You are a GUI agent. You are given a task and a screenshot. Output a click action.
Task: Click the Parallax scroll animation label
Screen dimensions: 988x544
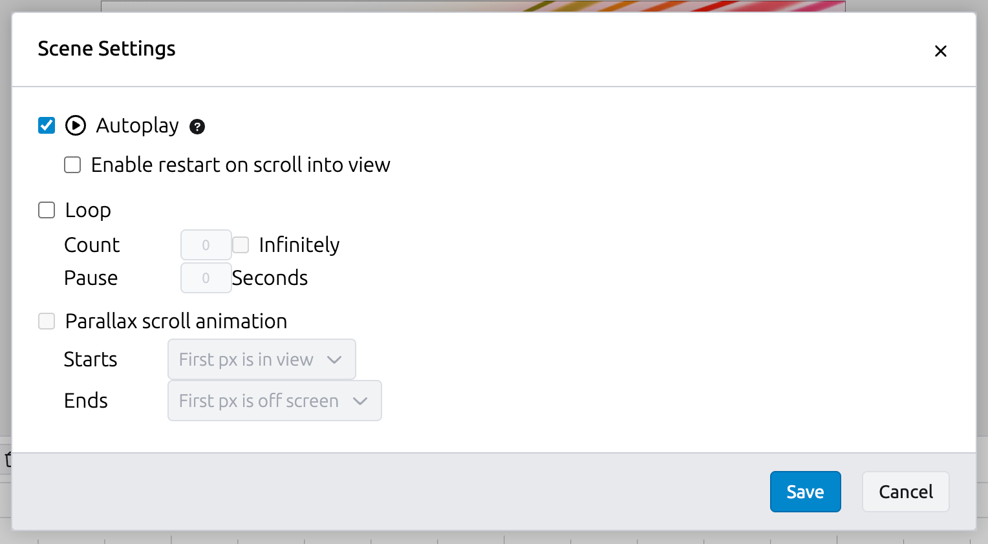pyautogui.click(x=176, y=321)
